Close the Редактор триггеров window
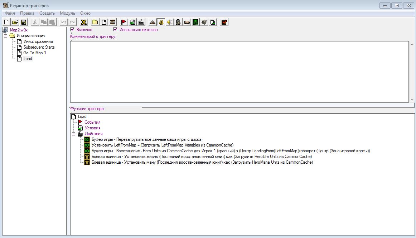 click(x=408, y=6)
